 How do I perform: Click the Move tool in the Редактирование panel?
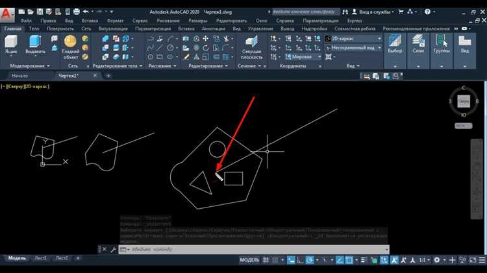(206, 38)
